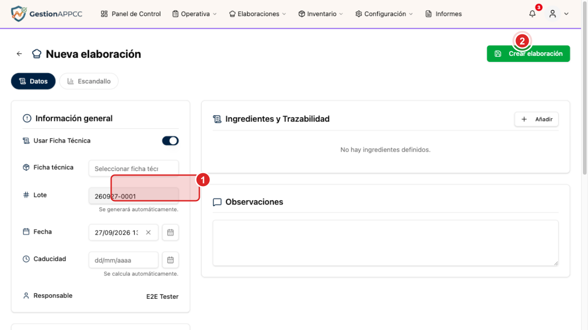Click the Fecha label calendar icon

[26, 231]
